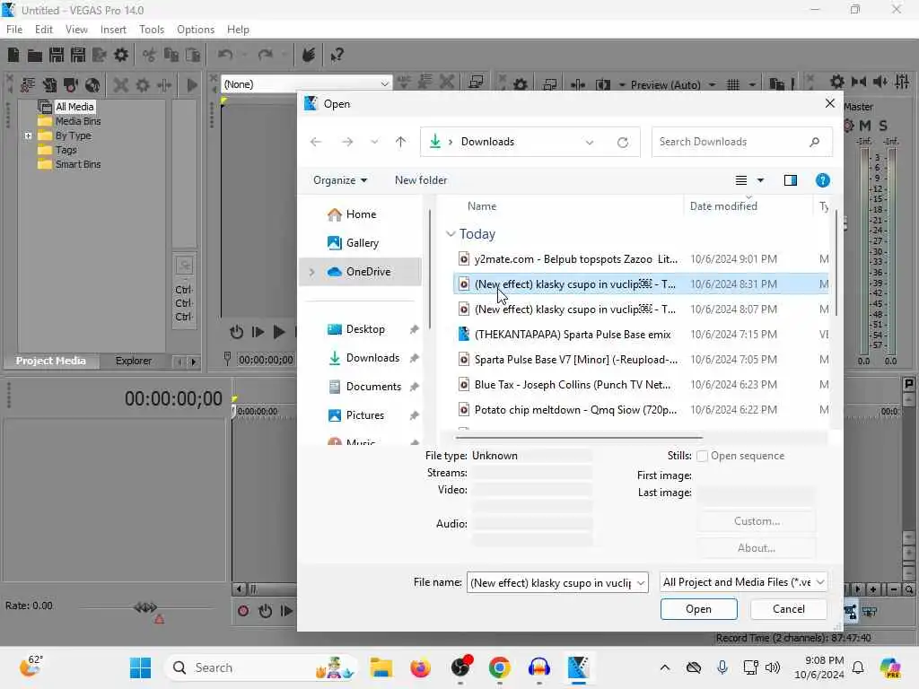Click the New project icon in VEGAS toolbar
Image resolution: width=919 pixels, height=689 pixels.
13,55
